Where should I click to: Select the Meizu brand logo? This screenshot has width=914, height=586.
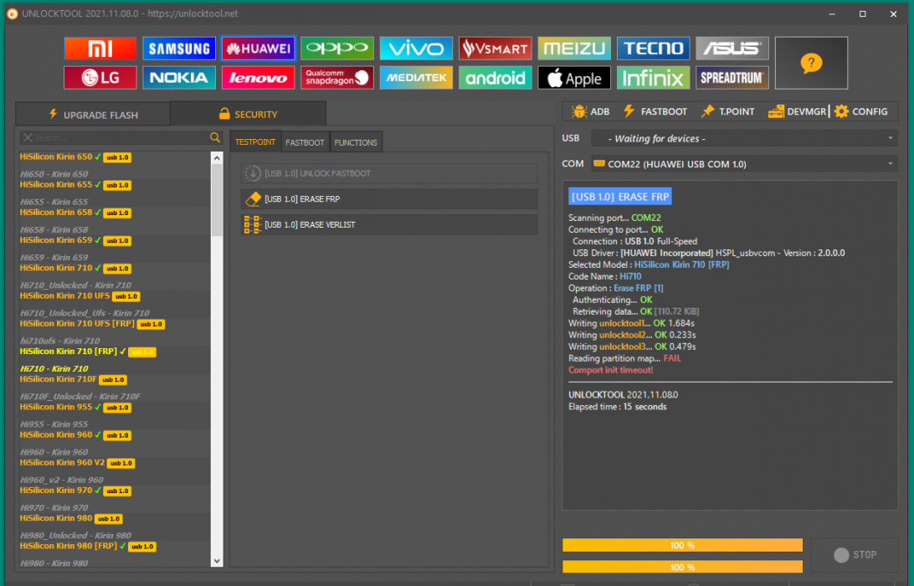point(574,49)
